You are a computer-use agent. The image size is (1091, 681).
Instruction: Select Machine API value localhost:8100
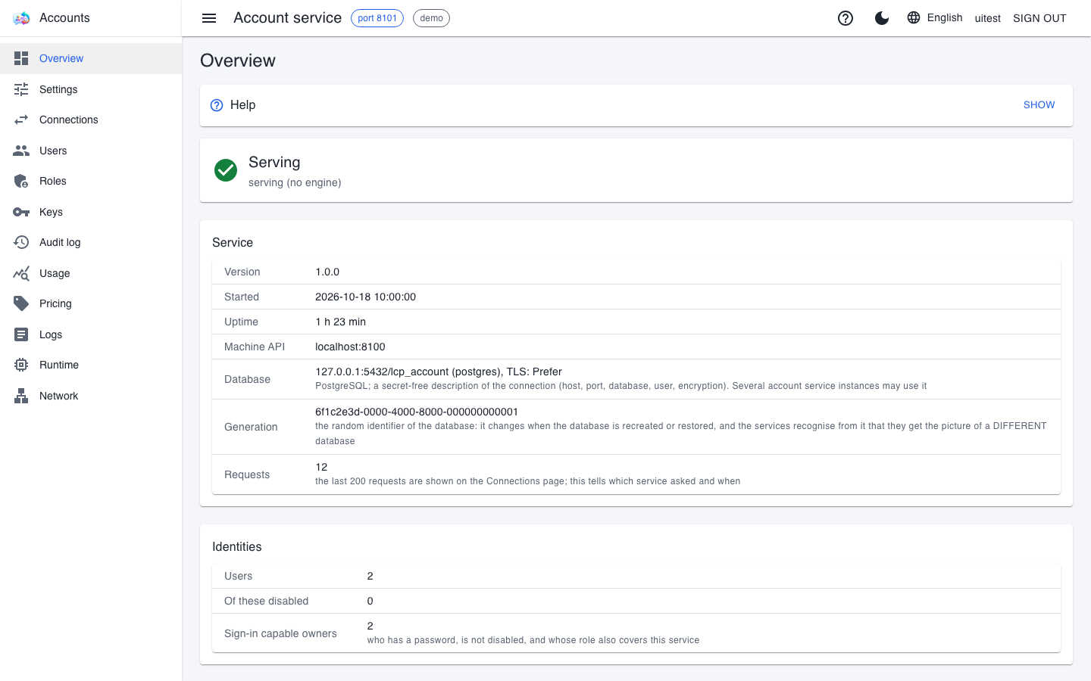click(x=350, y=347)
